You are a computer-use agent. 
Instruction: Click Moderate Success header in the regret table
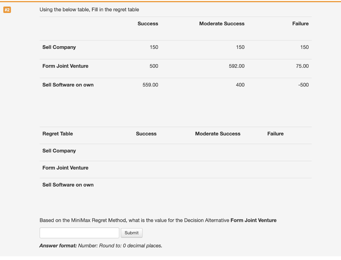tap(217, 134)
